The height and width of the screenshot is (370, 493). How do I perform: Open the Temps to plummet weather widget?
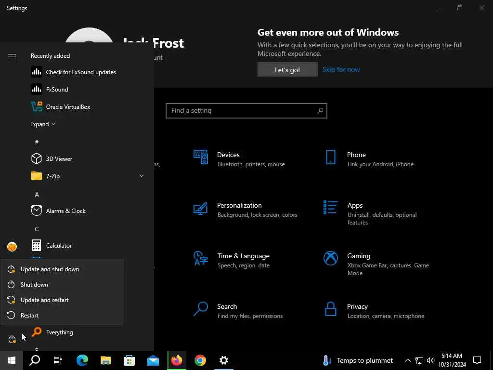tap(358, 360)
